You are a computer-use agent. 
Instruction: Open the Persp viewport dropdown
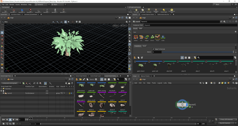pos(115,26)
